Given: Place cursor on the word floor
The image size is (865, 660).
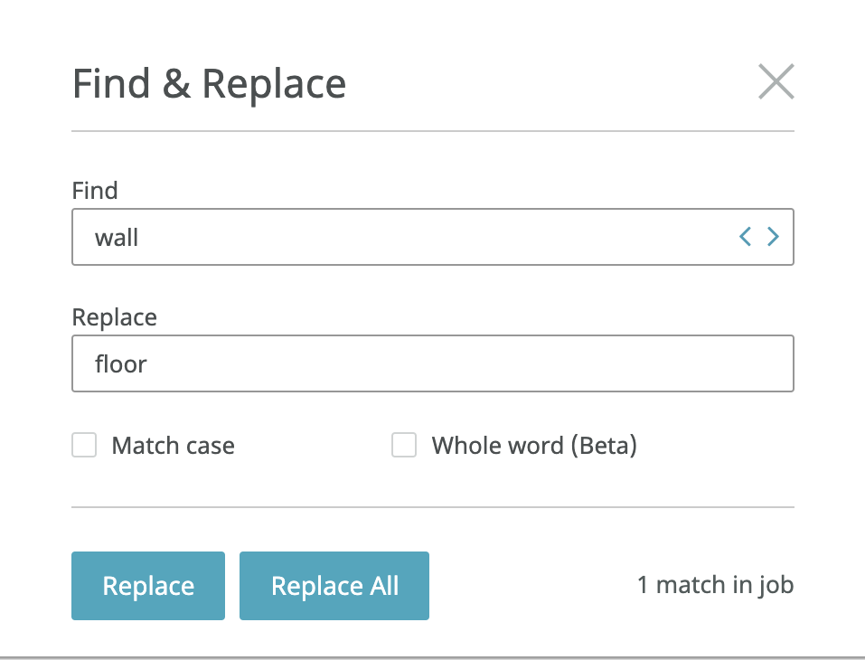Looking at the screenshot, I should 121,364.
